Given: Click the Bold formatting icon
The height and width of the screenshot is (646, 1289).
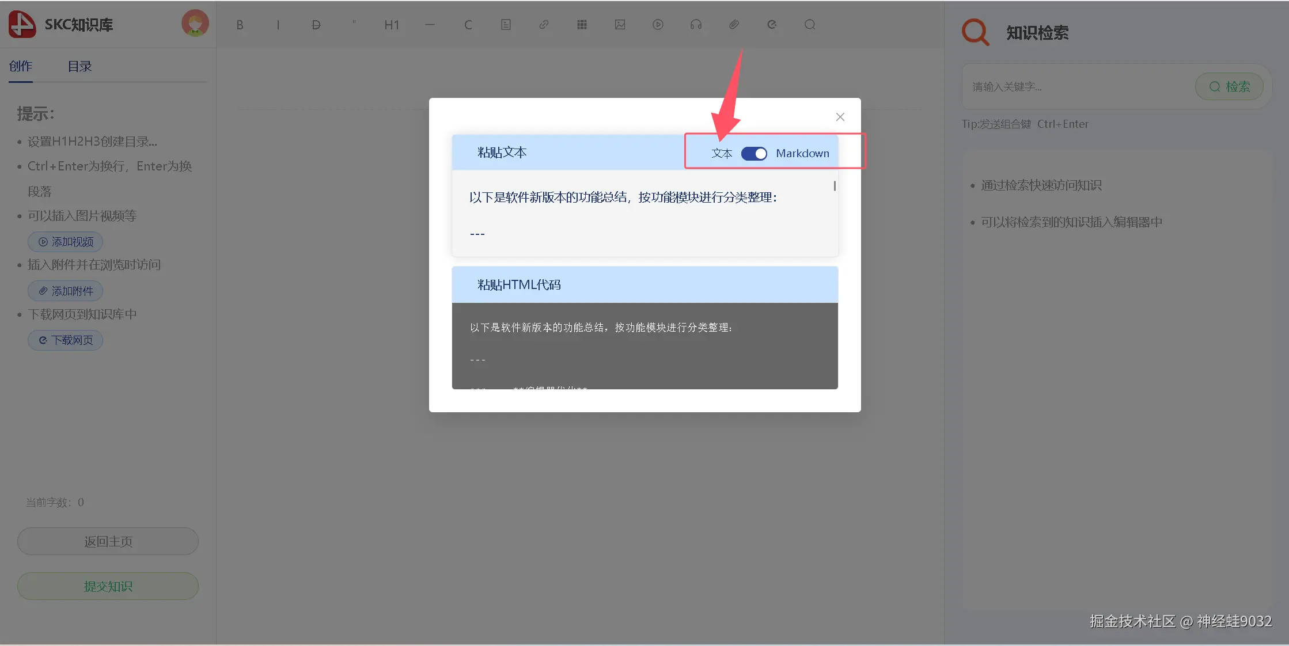Looking at the screenshot, I should coord(240,25).
